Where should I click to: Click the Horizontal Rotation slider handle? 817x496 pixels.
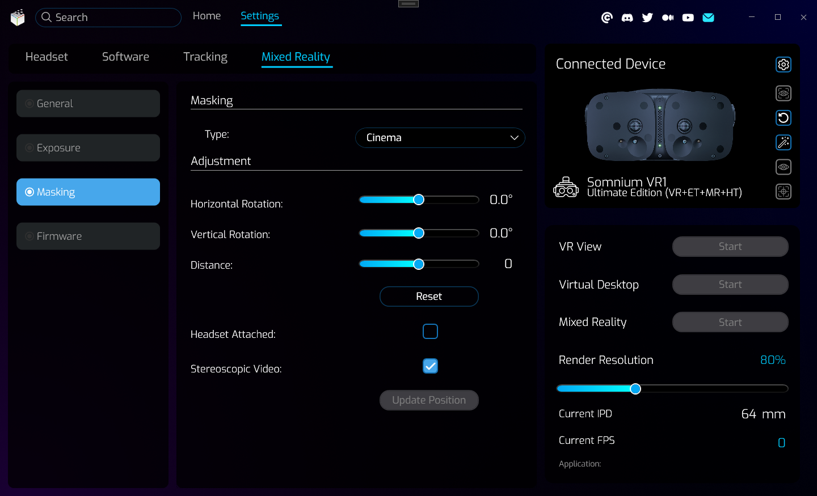(419, 200)
